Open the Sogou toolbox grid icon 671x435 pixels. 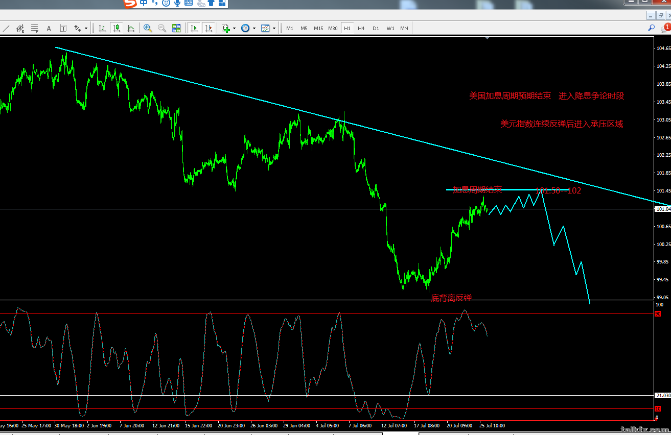pyautogui.click(x=222, y=3)
